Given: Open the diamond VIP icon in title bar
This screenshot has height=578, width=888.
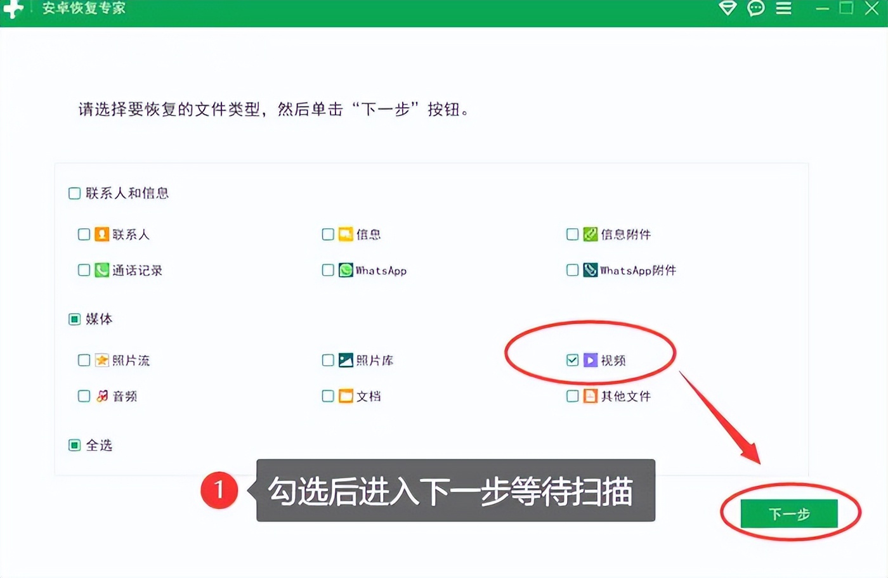Looking at the screenshot, I should click(728, 8).
